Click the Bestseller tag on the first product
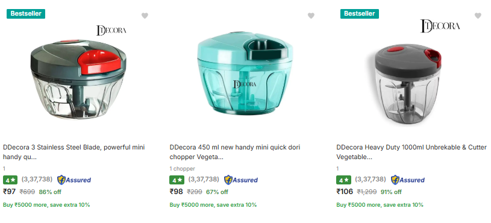 click(26, 14)
